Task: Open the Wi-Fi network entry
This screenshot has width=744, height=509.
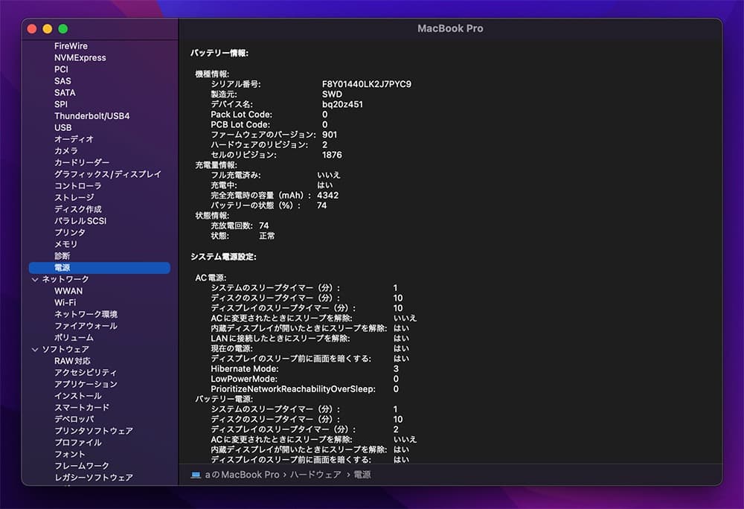Action: coord(65,303)
